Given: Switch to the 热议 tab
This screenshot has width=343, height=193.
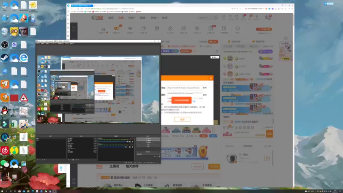Looking at the screenshot, I should [99, 166].
